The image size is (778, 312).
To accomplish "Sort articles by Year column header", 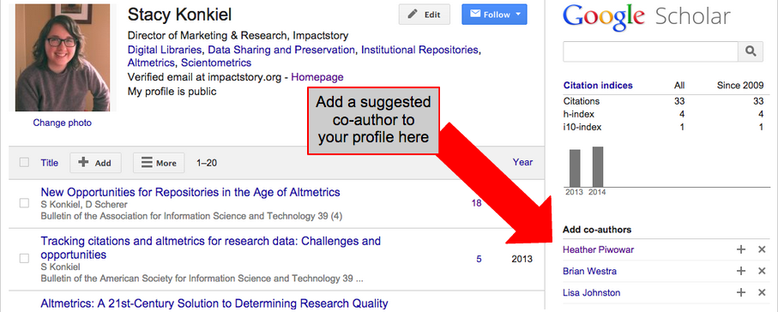I will [522, 162].
